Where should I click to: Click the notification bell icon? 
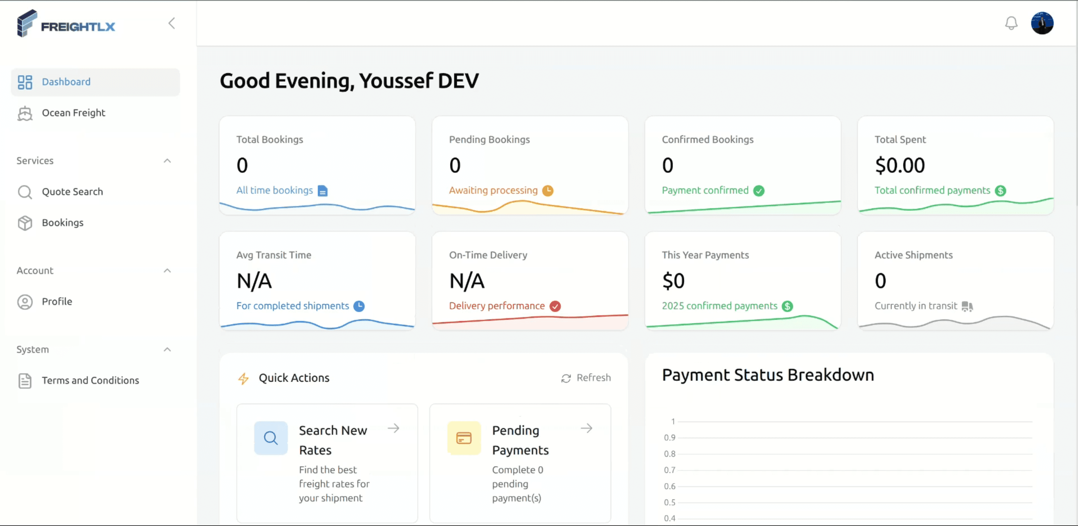1011,23
